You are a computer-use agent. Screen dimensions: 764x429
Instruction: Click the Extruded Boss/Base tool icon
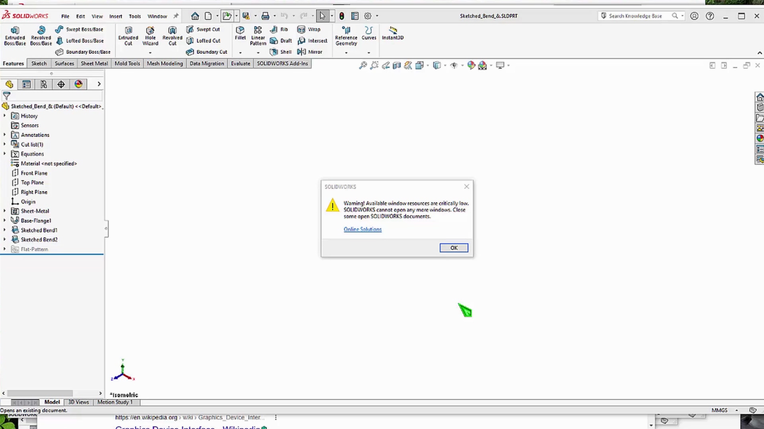(15, 31)
